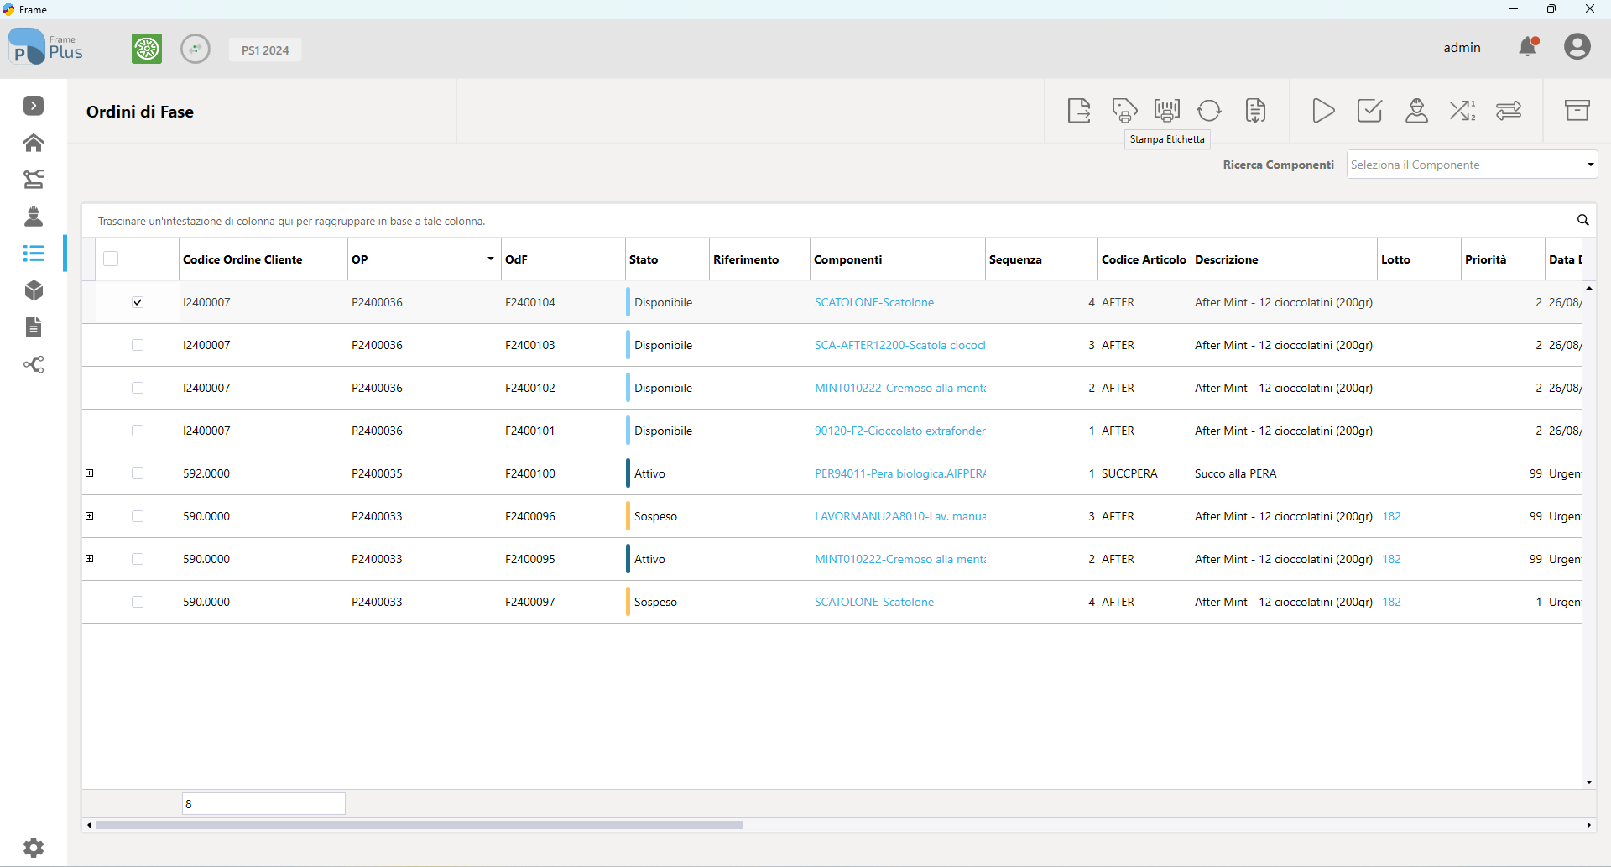Image resolution: width=1611 pixels, height=867 pixels.
Task: Click the vertical scrollbar down arrow
Action: pyautogui.click(x=1588, y=781)
